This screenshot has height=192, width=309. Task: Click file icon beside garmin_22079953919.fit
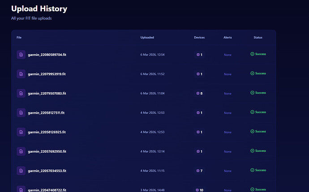click(21, 74)
